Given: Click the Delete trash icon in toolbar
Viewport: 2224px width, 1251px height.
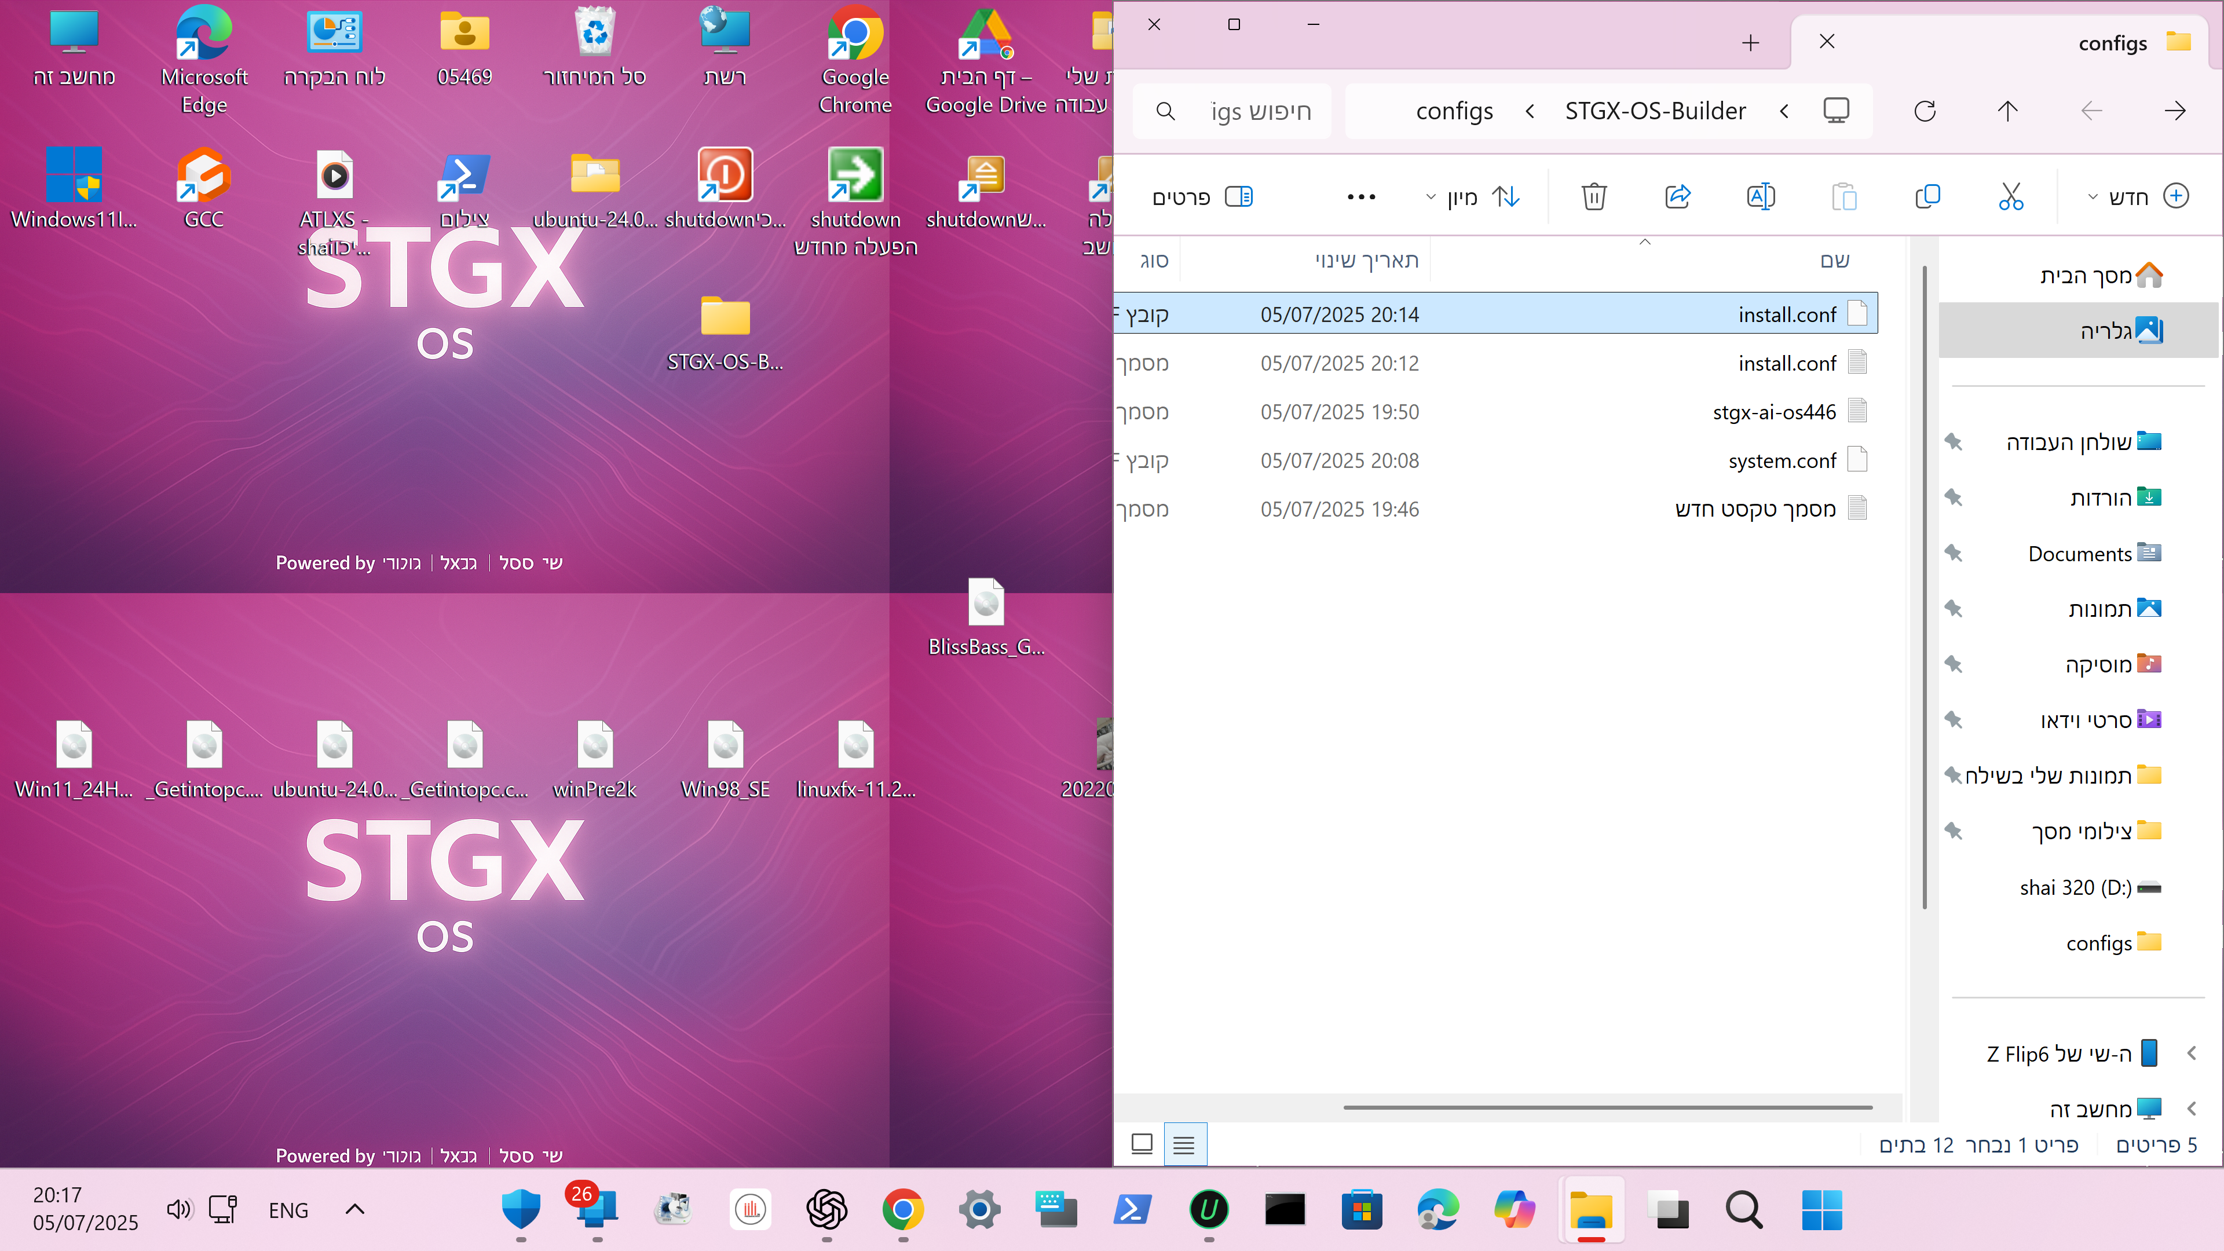Looking at the screenshot, I should point(1594,197).
